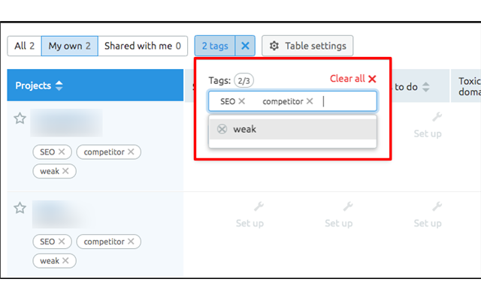Screen dimensions: 481x300
Task: Switch to the My own tab
Action: 69,46
